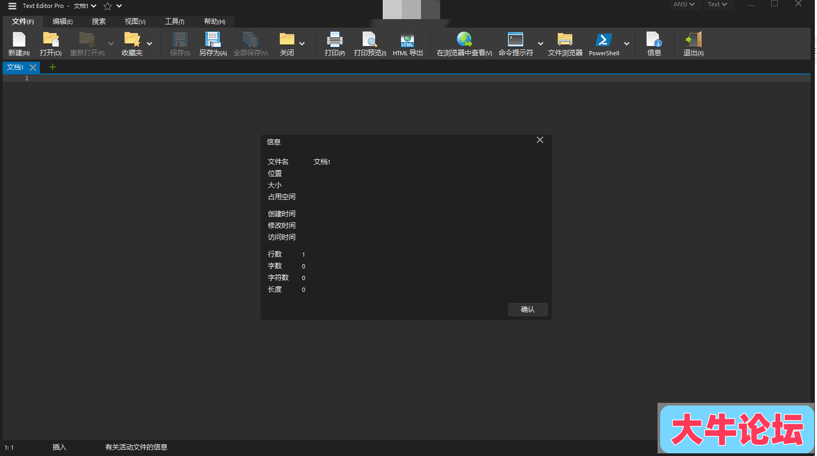Click the 访问时间 label in dialog
Screen dimensions: 817x456
coord(282,237)
